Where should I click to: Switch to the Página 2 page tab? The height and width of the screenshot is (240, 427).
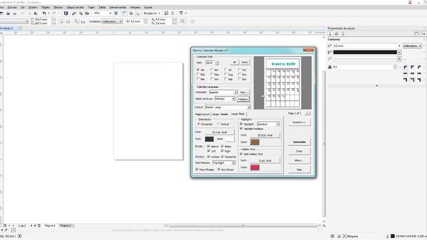pos(65,225)
